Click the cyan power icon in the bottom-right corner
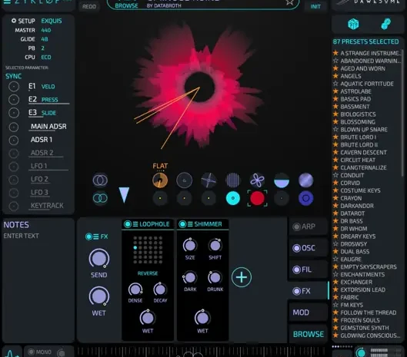 361,352
